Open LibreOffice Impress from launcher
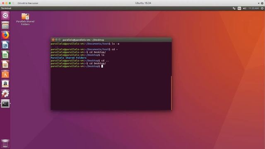265x149 pixels. coord(5,65)
